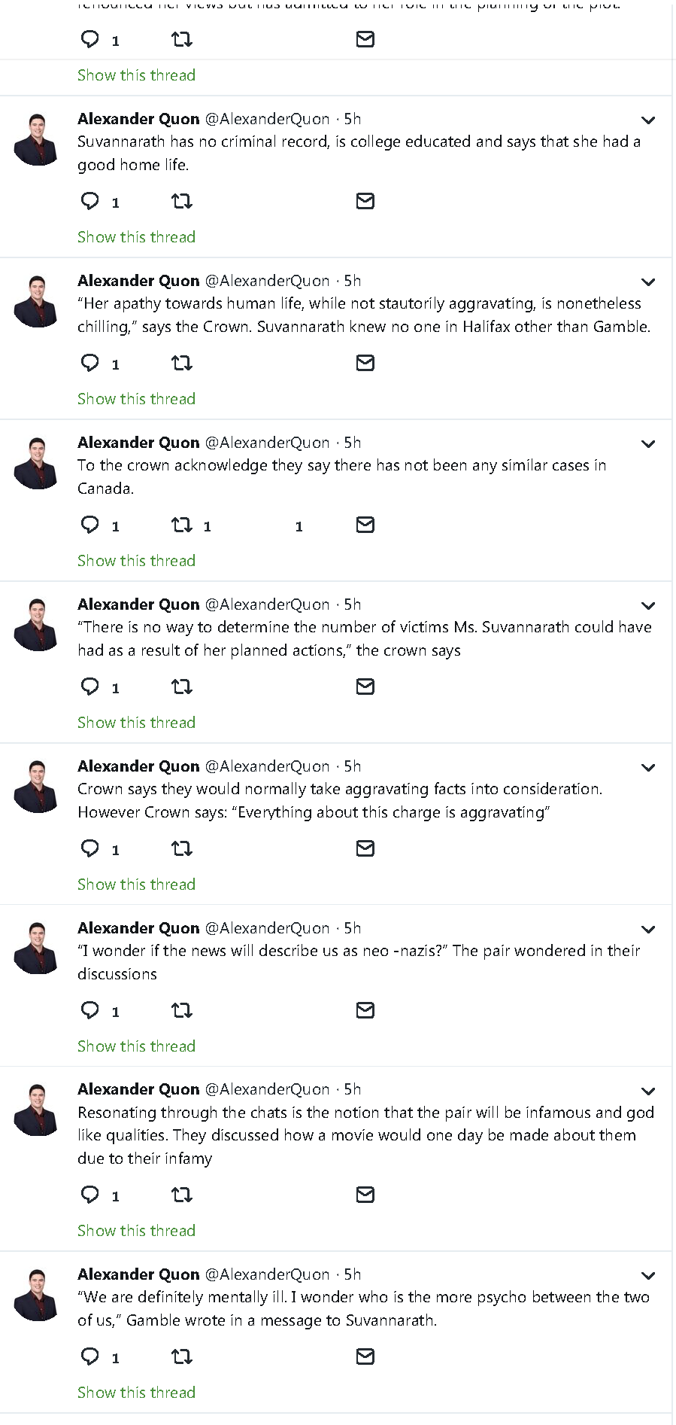Open @AlexanderQuon handle on 'Everything is aggravating' tweet

(x=267, y=766)
